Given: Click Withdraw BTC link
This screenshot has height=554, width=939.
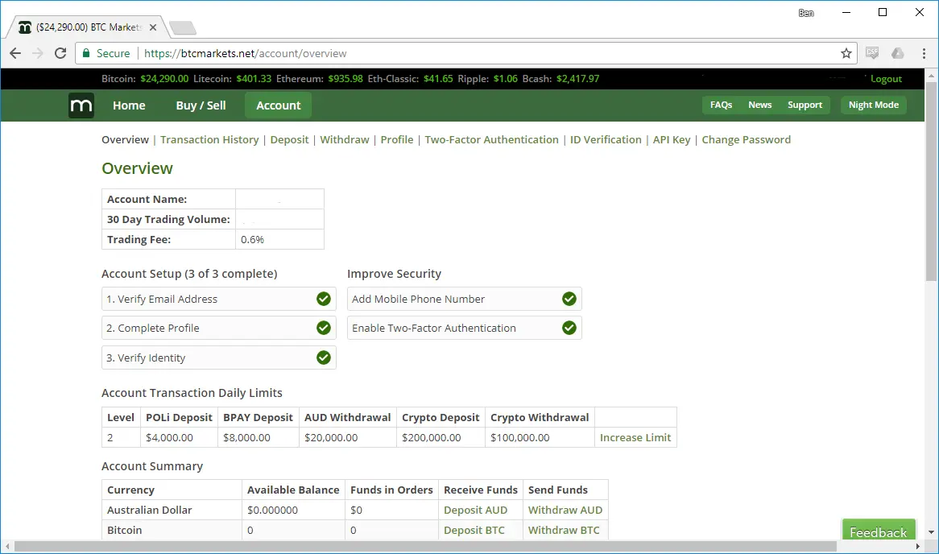Looking at the screenshot, I should [564, 531].
